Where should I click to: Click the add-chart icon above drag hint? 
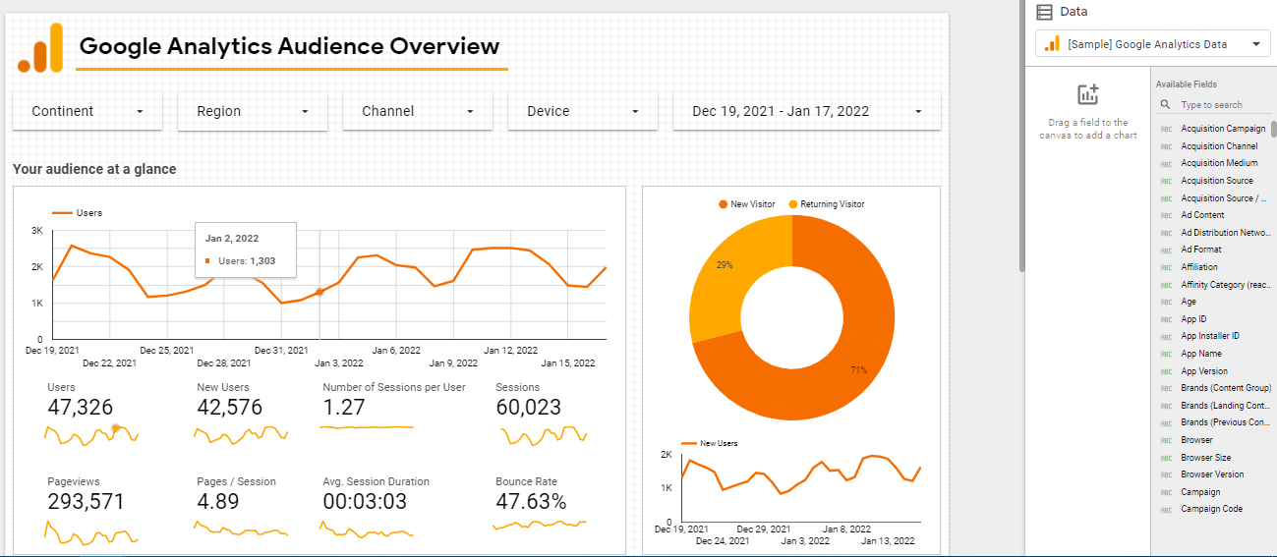1087,95
